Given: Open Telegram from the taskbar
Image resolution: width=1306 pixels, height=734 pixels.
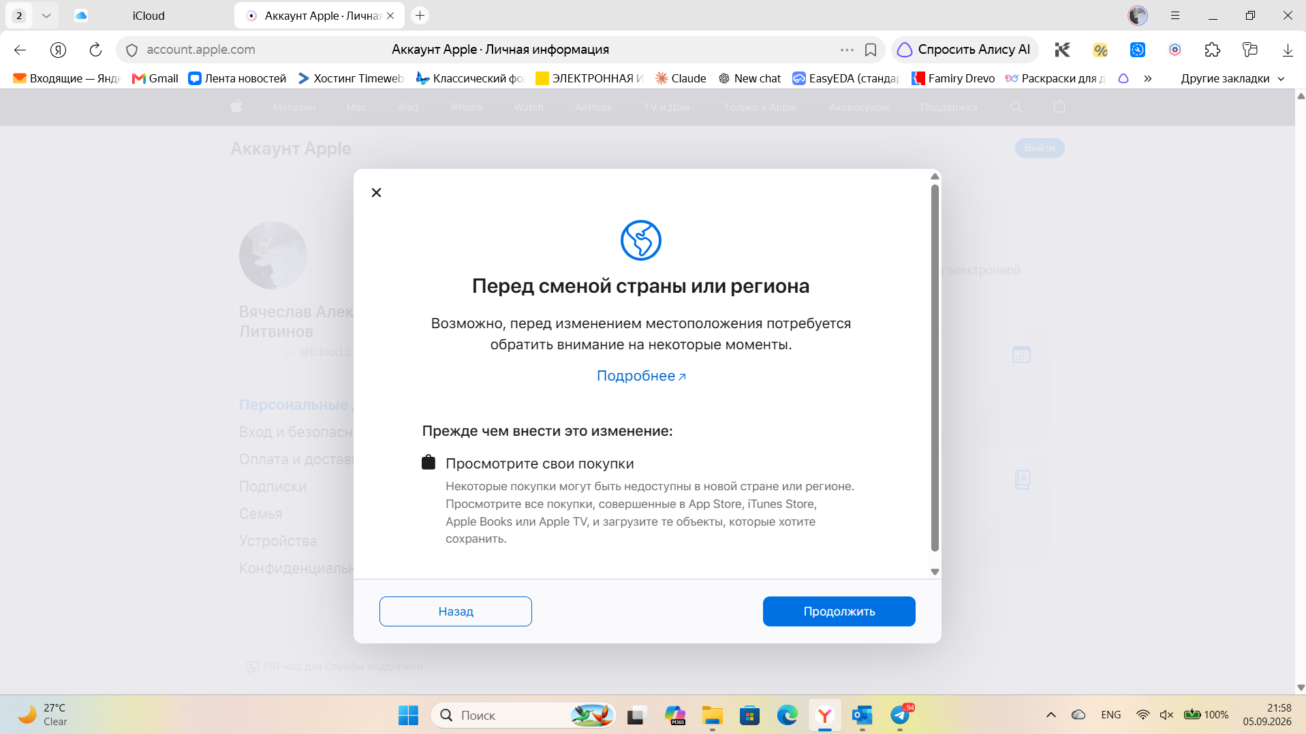Looking at the screenshot, I should pos(900,715).
